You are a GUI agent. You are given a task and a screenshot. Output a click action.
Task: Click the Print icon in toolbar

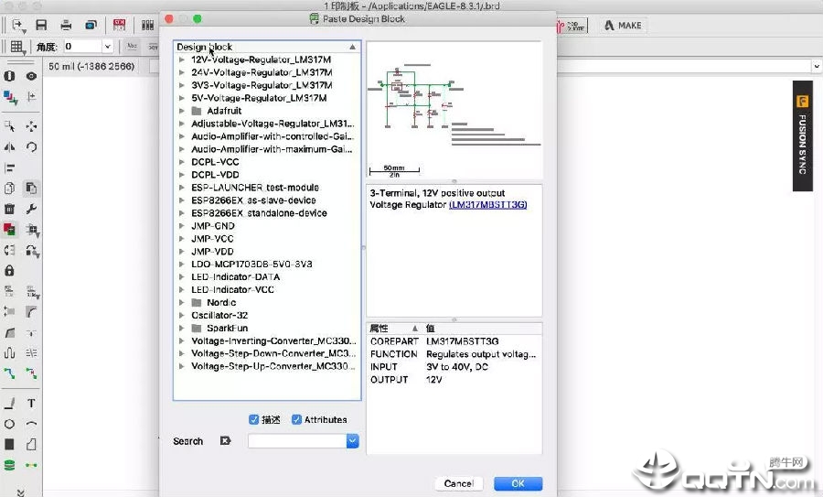tap(66, 26)
